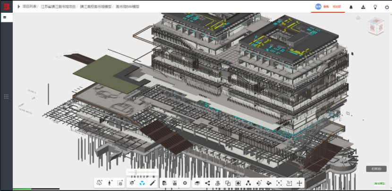Expand the breadcrumb arrow before 项目列表
The image size is (392, 191).
click(19, 7)
